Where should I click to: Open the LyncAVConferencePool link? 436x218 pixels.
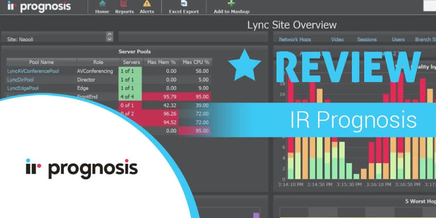(x=33, y=71)
